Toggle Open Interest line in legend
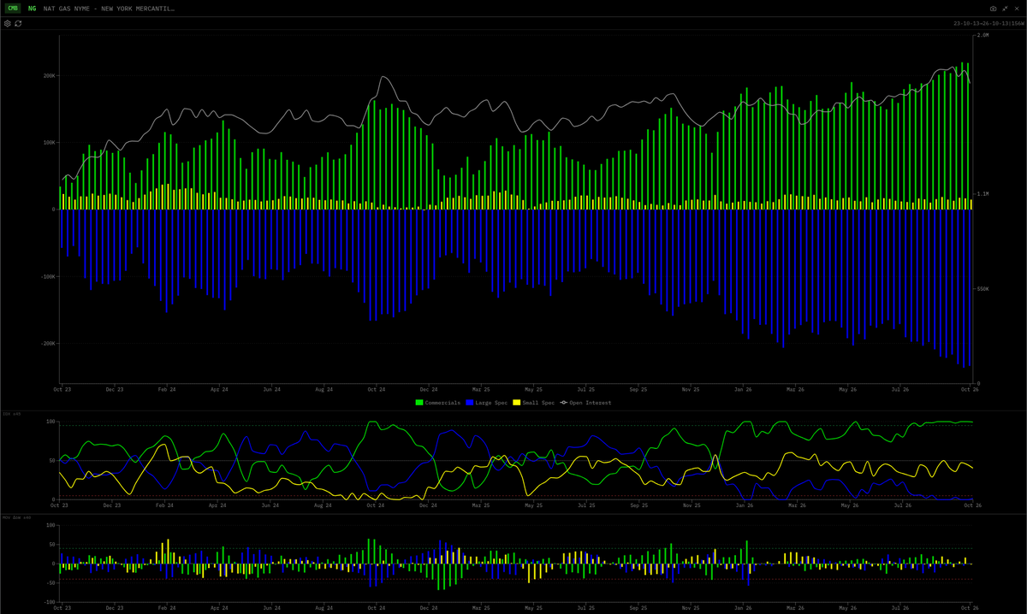This screenshot has height=614, width=1027. click(585, 402)
